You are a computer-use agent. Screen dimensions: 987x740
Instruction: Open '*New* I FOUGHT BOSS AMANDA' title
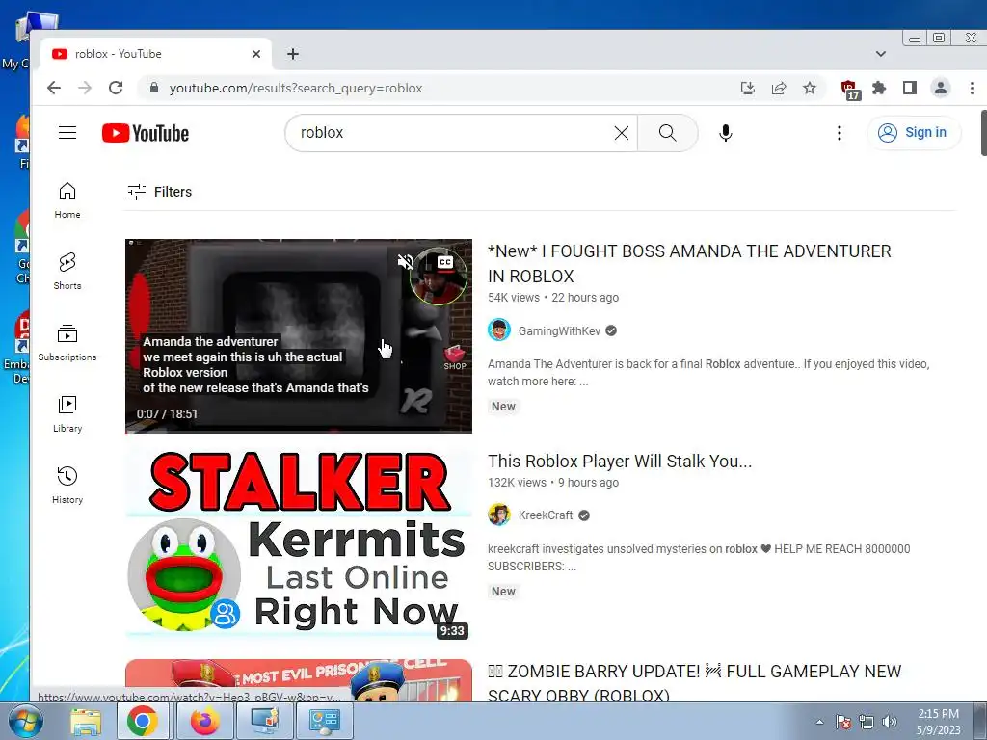point(689,264)
